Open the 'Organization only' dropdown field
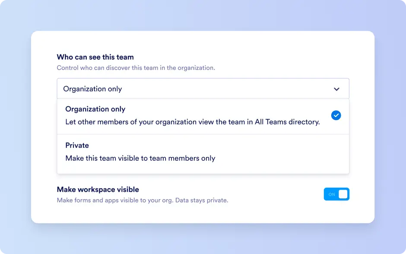 coord(203,89)
